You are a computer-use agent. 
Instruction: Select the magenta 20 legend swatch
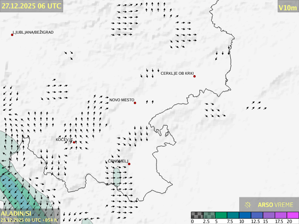tap(293, 215)
